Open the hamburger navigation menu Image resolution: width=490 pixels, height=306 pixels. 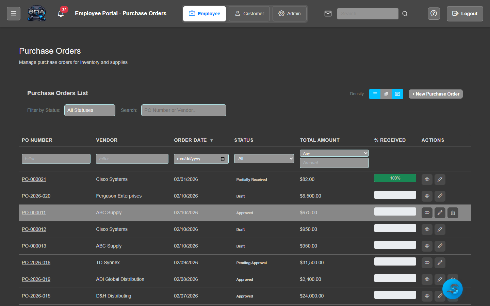(13, 13)
